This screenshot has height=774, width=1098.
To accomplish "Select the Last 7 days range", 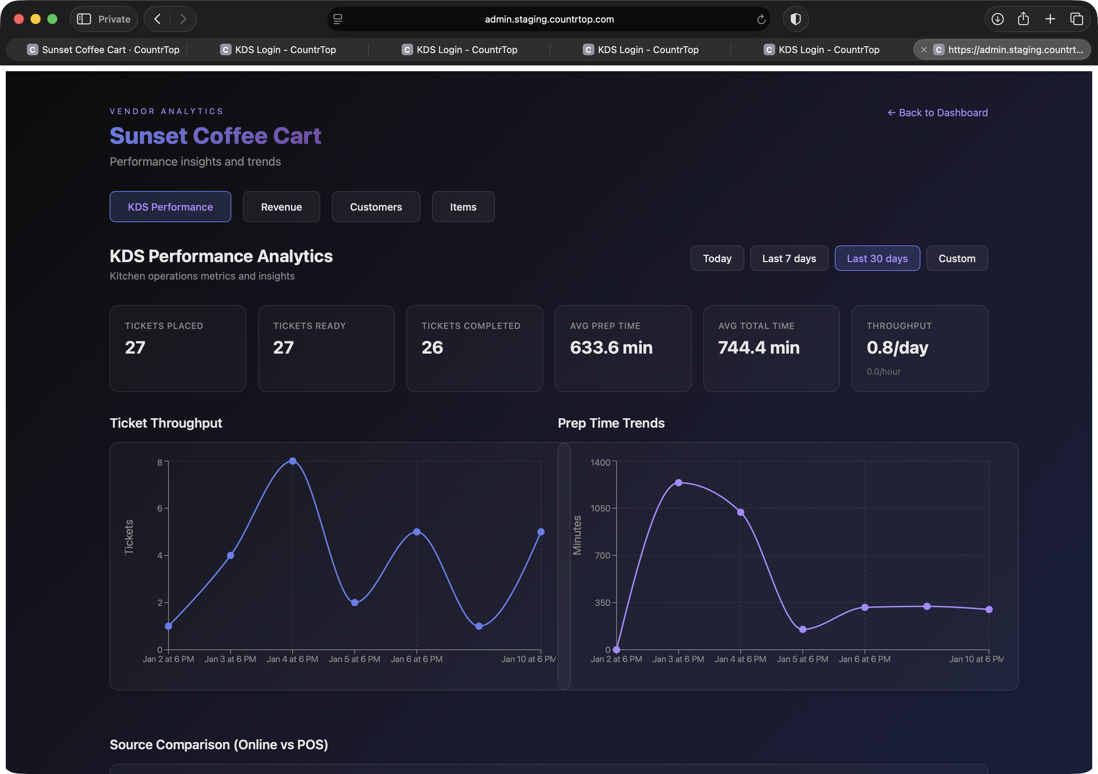I will [x=789, y=258].
